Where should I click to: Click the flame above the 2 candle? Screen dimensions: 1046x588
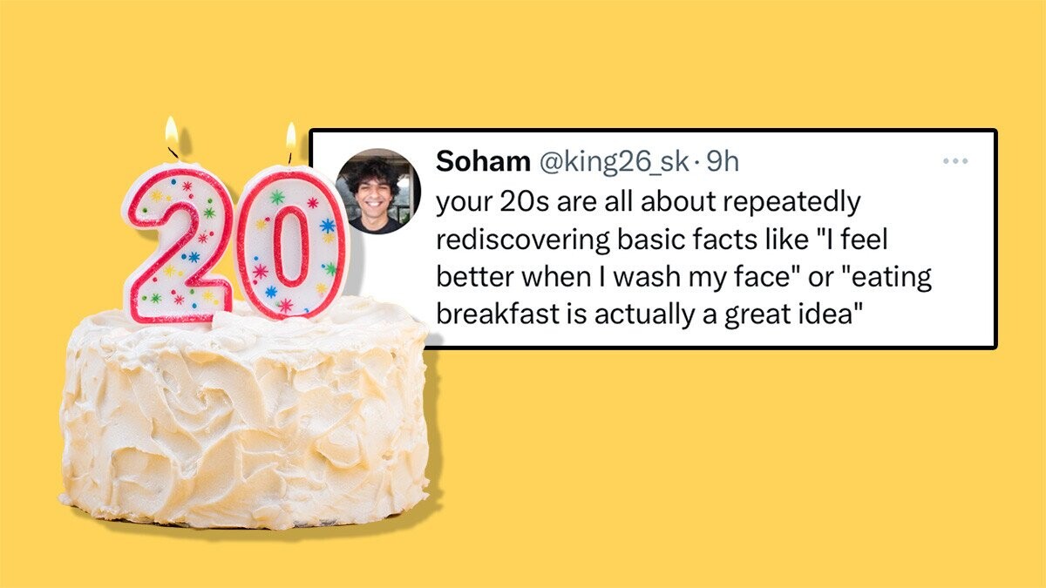click(172, 136)
